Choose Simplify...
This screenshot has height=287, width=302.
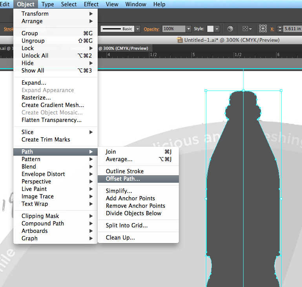click(x=138, y=191)
